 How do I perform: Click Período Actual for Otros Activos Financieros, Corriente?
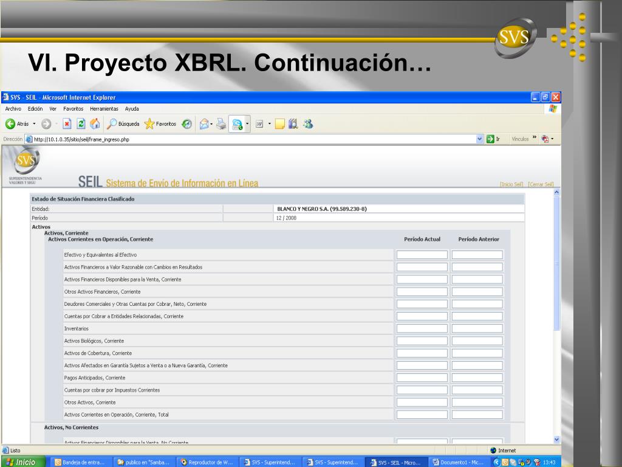(422, 292)
